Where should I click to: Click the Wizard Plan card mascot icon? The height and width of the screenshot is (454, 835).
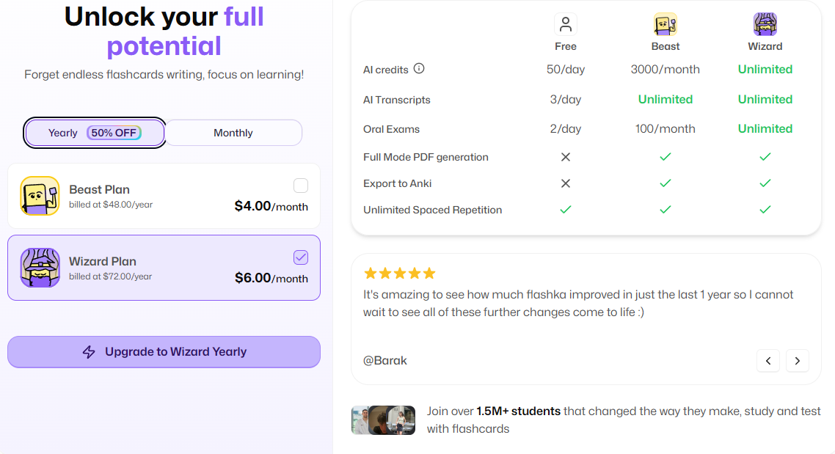(x=40, y=268)
